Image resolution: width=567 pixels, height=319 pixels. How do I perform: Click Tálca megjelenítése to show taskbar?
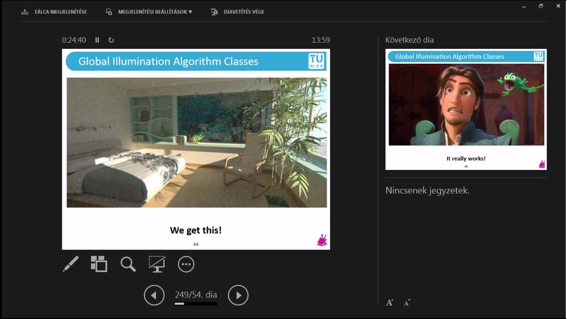pyautogui.click(x=54, y=12)
